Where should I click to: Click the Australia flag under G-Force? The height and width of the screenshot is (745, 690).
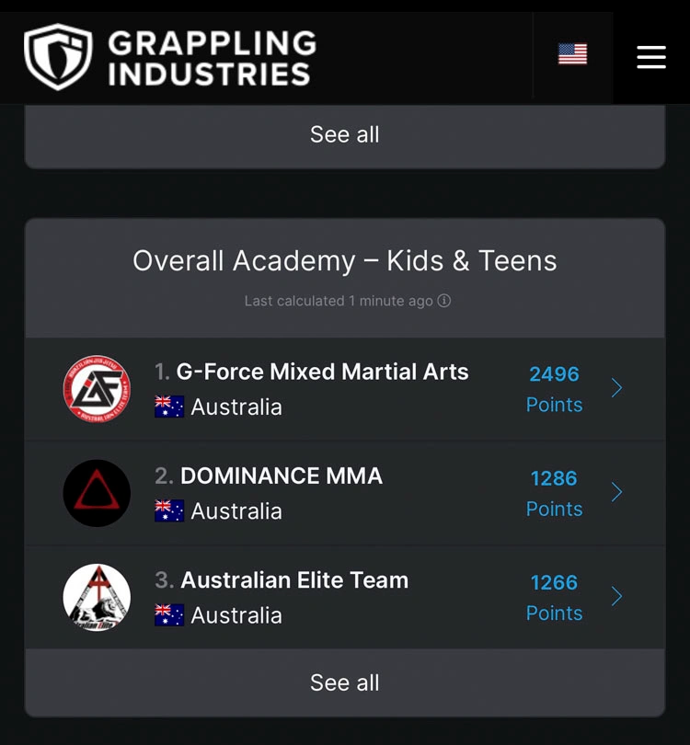click(x=169, y=407)
